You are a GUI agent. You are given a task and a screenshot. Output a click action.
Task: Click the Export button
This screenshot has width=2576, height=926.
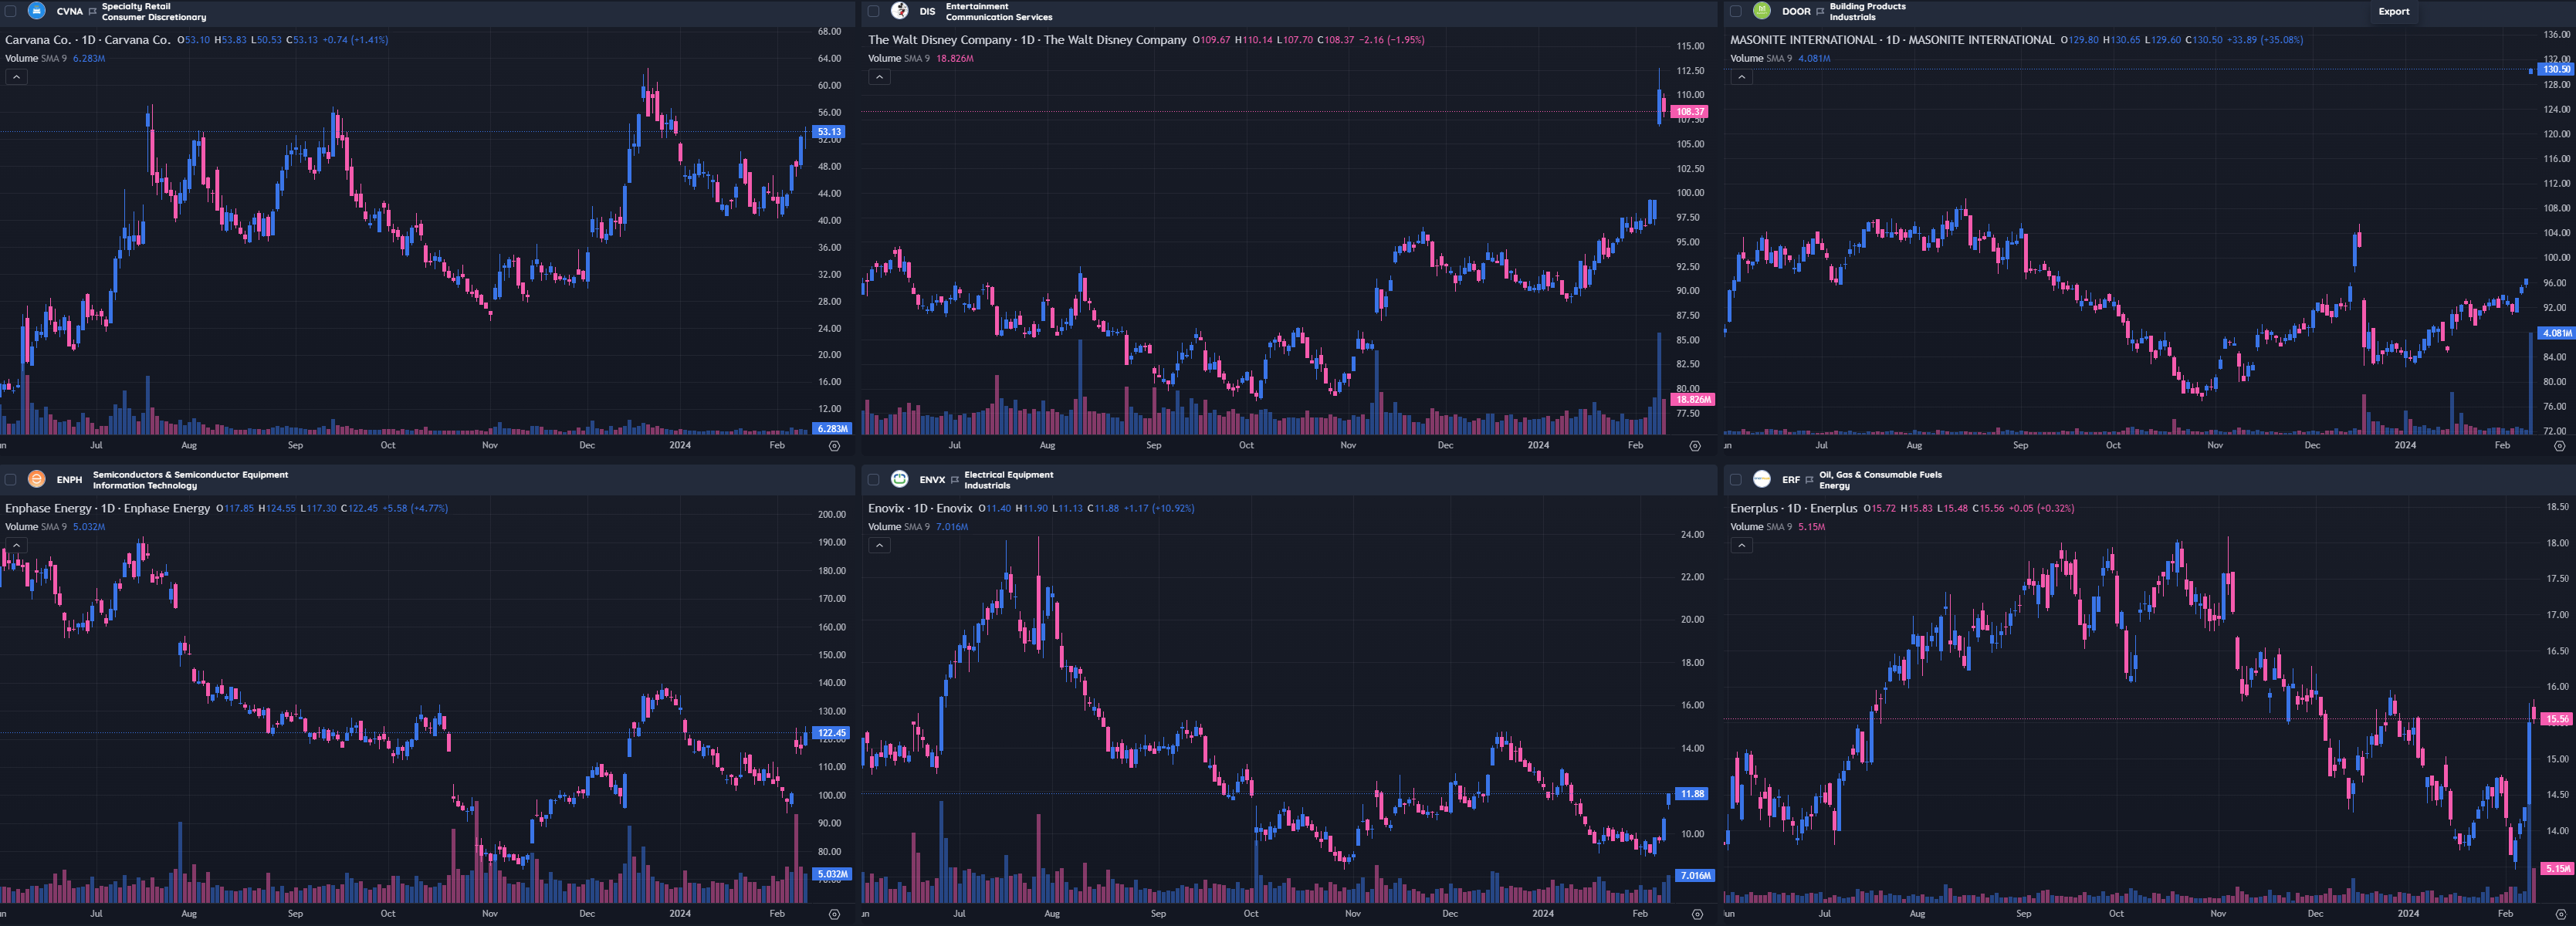pyautogui.click(x=2393, y=12)
